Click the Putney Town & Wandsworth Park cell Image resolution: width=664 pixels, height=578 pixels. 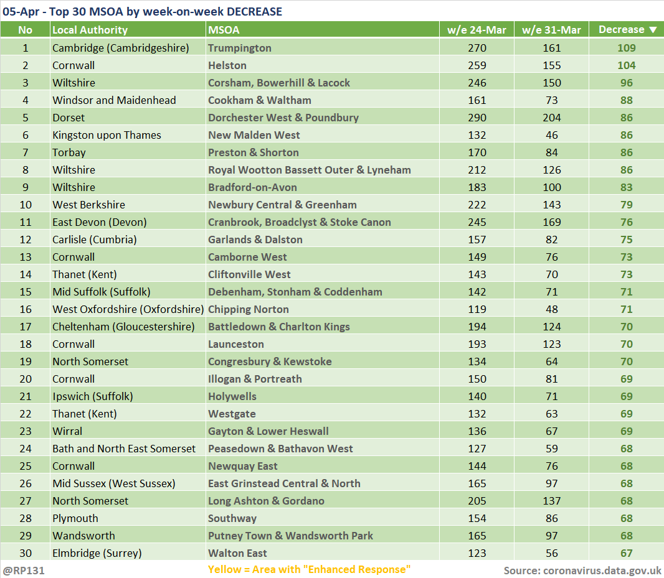pos(290,536)
